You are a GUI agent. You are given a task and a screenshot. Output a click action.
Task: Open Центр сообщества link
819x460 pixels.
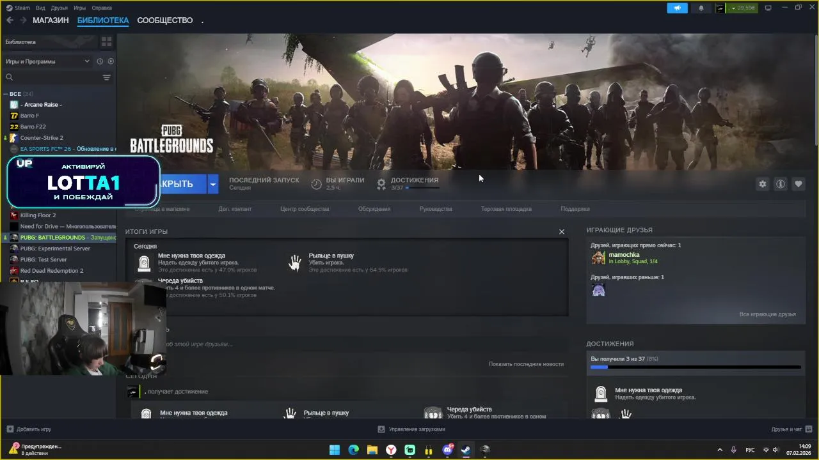pyautogui.click(x=305, y=209)
